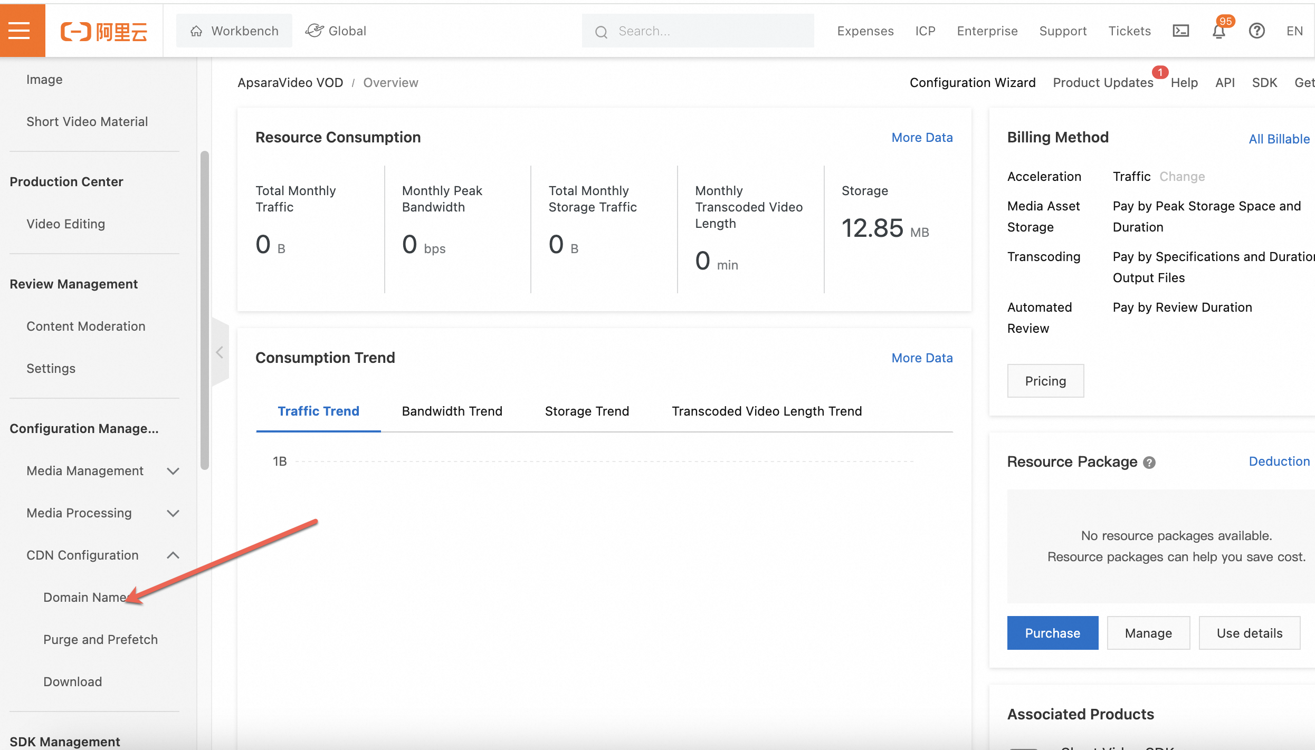Click ApsaraVideo VOD breadcrumb
This screenshot has height=750, width=1315.
pyautogui.click(x=290, y=83)
